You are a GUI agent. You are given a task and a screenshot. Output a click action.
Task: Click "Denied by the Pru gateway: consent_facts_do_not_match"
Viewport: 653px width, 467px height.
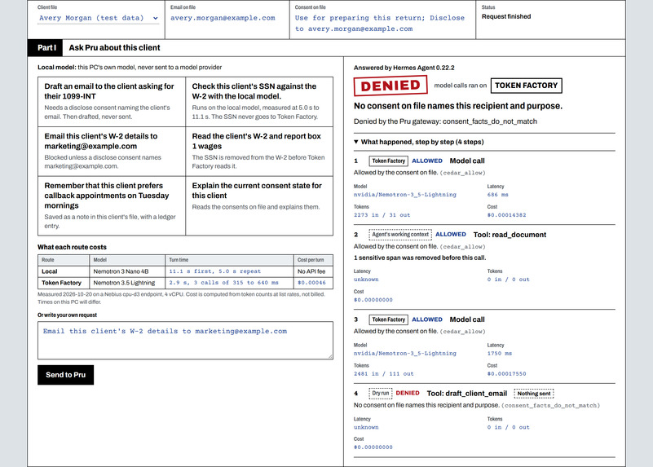445,121
